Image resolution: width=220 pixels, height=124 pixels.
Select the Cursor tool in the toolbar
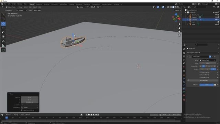click(3, 19)
